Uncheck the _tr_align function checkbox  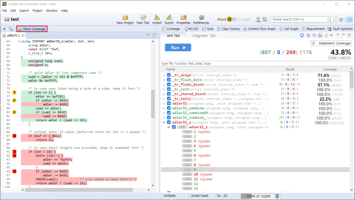169,75
